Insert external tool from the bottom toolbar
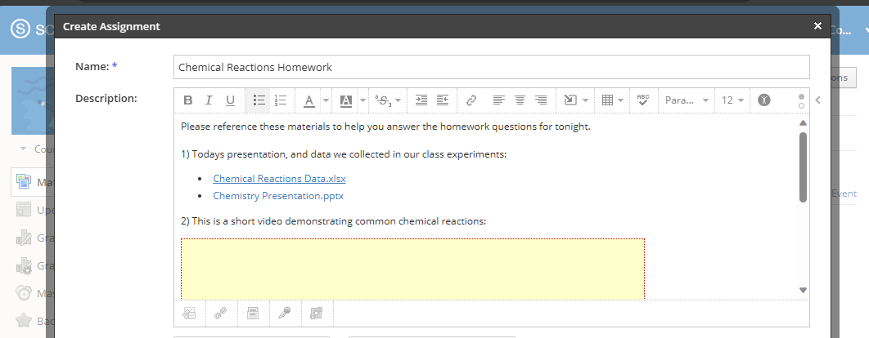869x338 pixels. 316,314
